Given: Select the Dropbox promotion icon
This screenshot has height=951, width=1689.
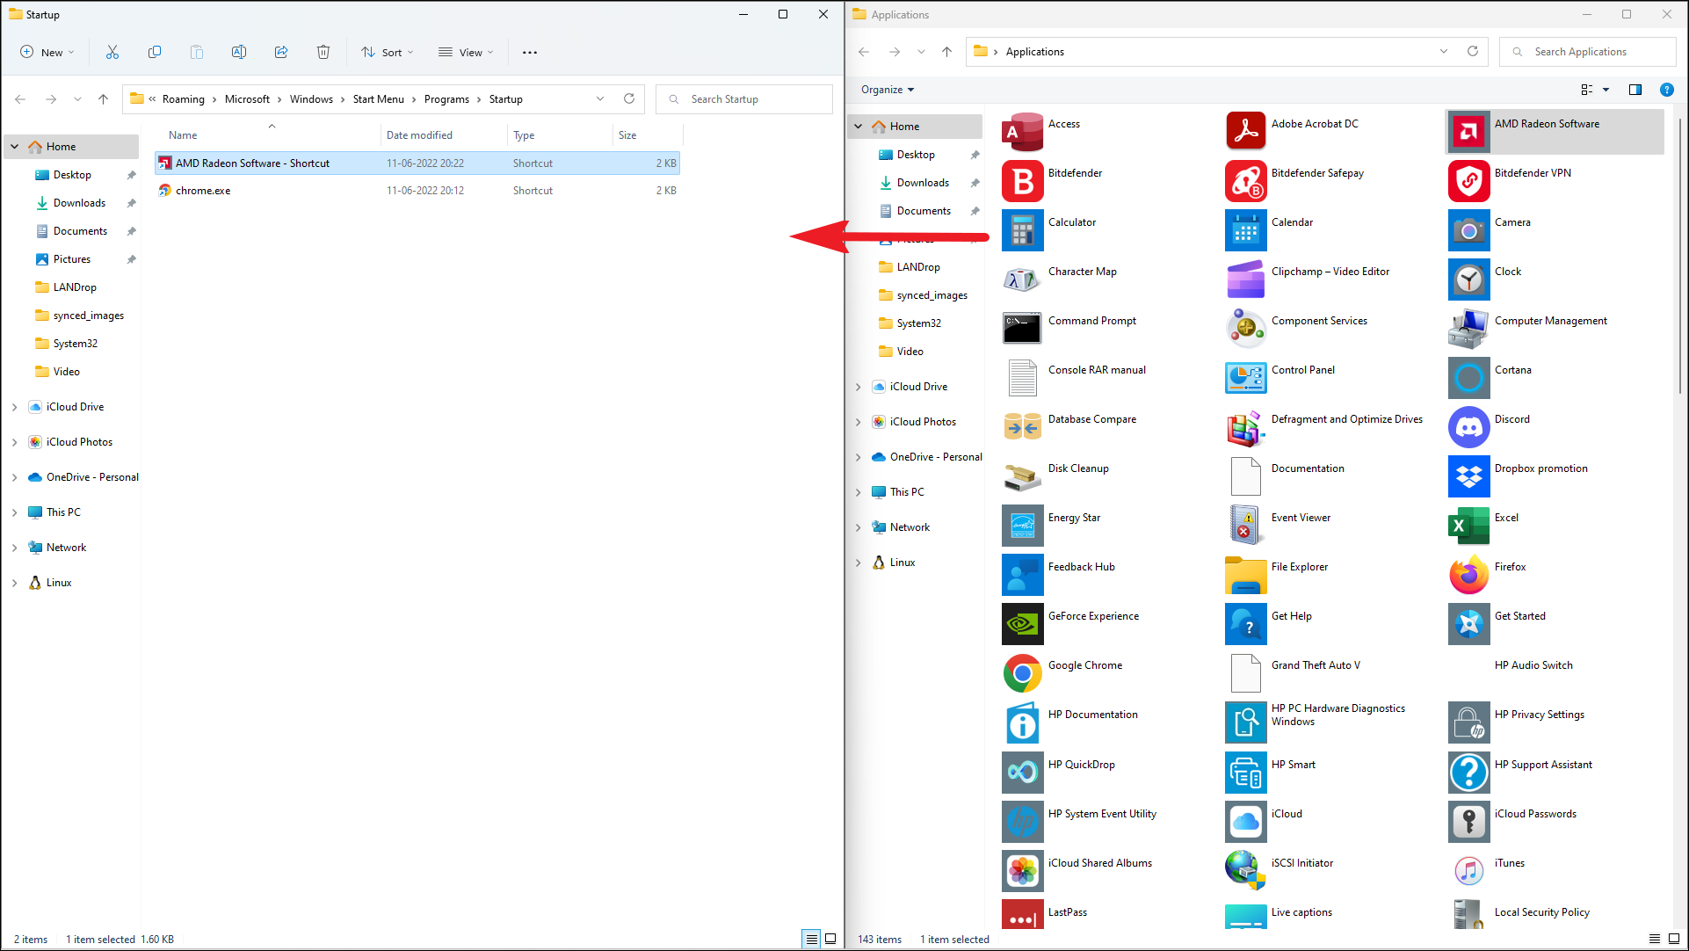Looking at the screenshot, I should point(1468,476).
